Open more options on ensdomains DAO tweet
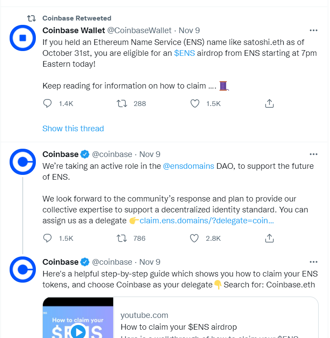This screenshot has width=330, height=338. point(313,154)
